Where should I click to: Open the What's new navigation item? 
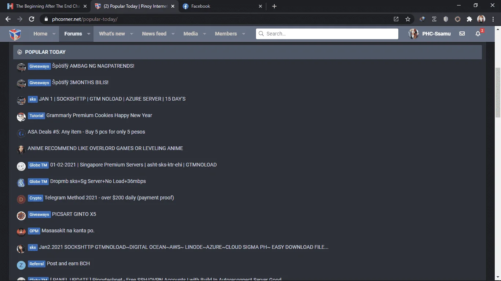[112, 34]
